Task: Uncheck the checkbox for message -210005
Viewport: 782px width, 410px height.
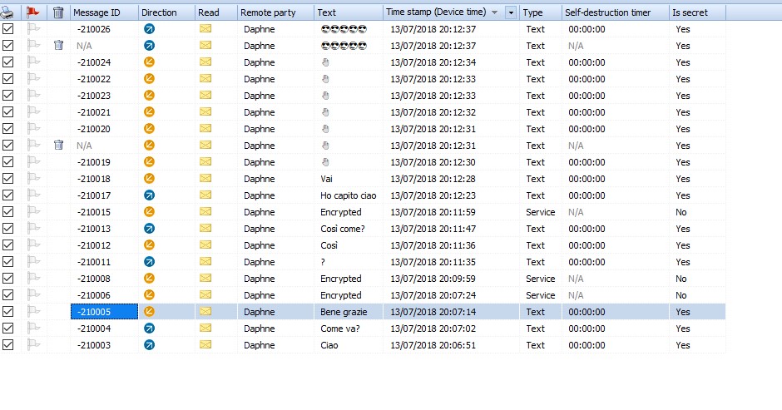Action: 8,312
